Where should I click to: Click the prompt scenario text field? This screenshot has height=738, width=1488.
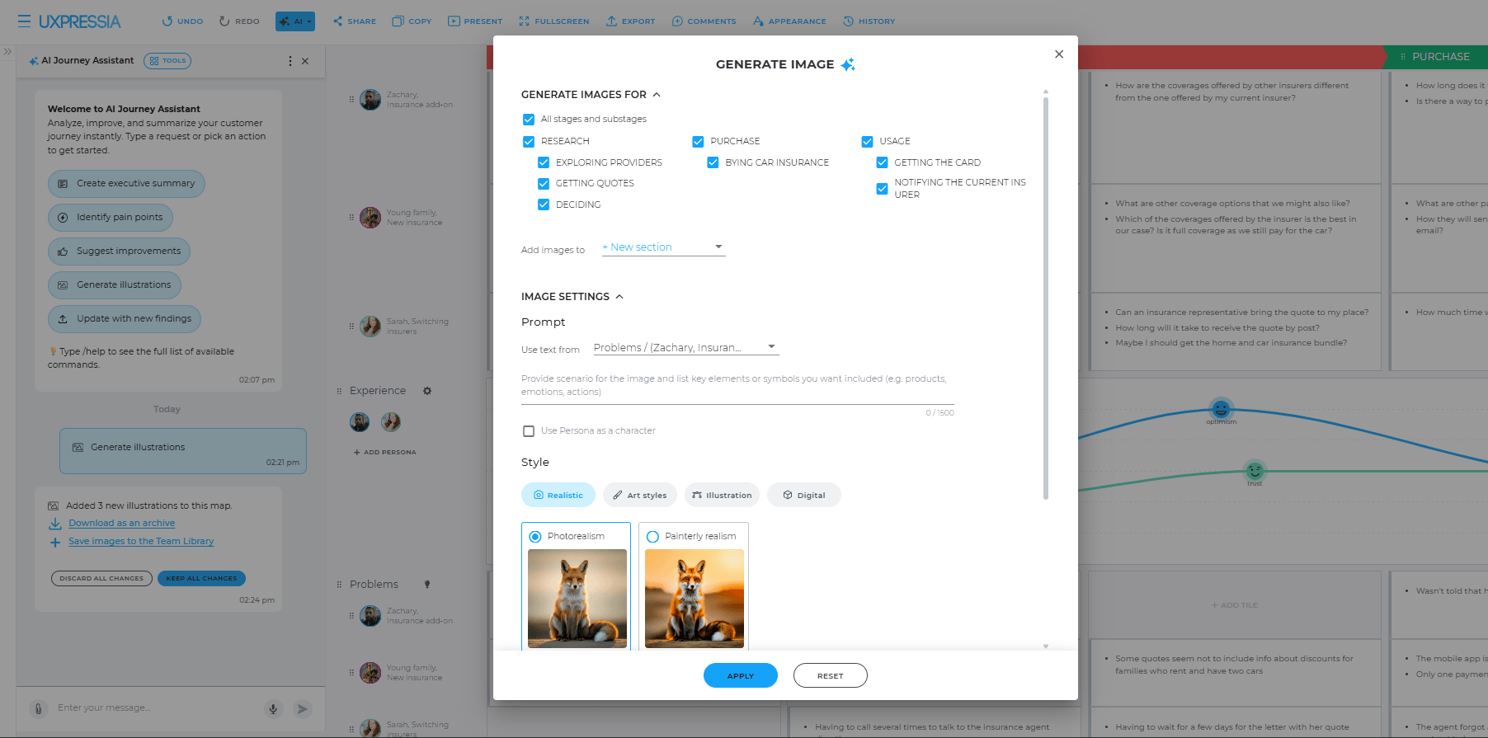[x=737, y=388]
